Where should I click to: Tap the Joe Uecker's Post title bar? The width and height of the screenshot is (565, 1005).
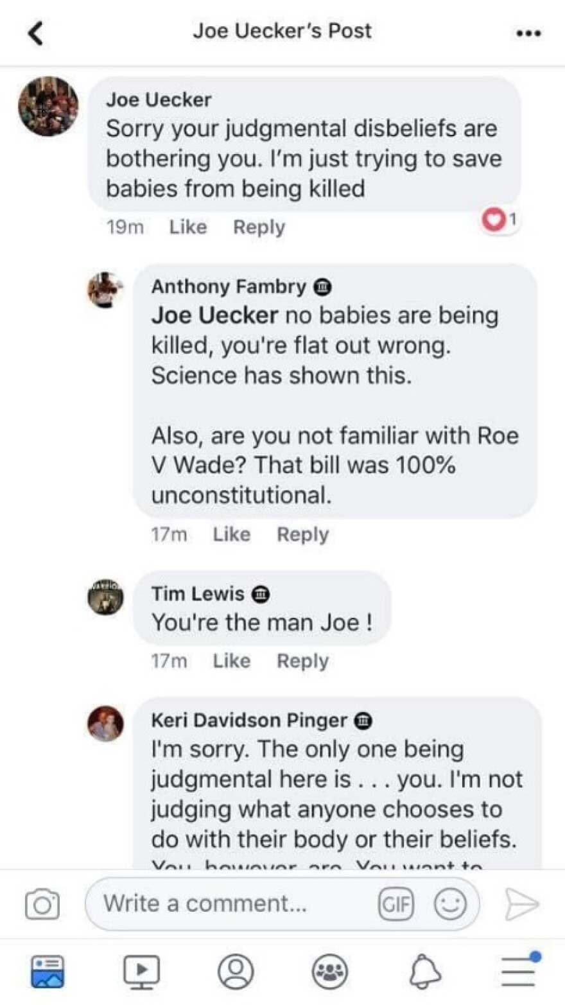click(282, 30)
